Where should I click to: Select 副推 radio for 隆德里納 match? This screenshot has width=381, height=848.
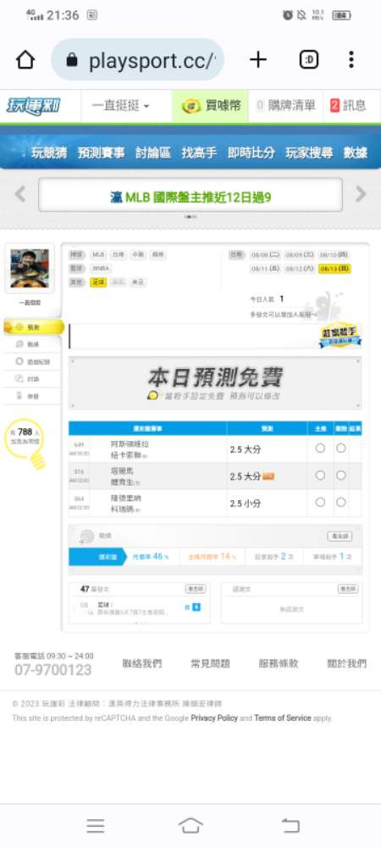341,502
